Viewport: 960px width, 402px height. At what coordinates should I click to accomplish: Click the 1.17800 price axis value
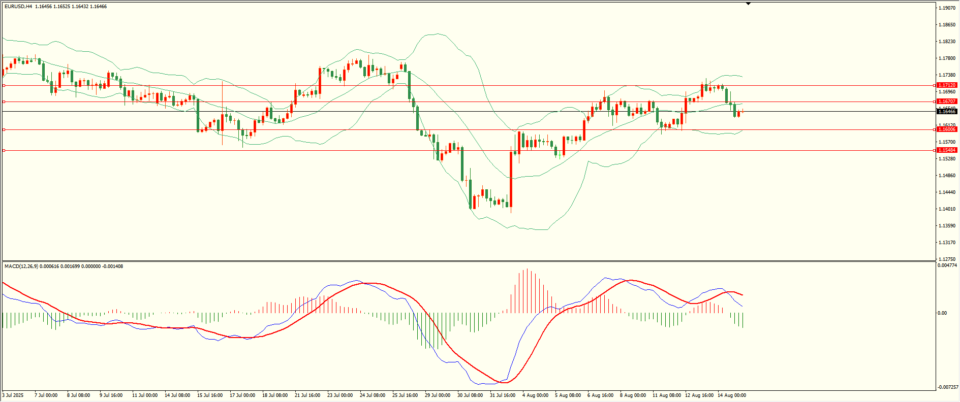pyautogui.click(x=947, y=58)
